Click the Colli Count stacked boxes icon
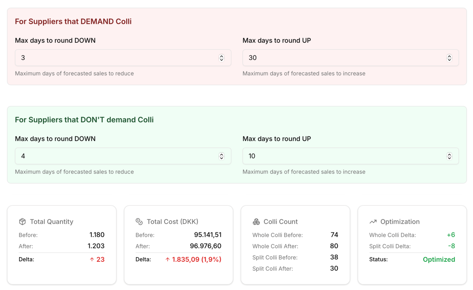The width and height of the screenshot is (473, 290). (256, 221)
